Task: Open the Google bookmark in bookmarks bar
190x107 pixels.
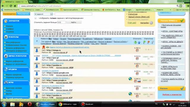Action: tap(127, 10)
